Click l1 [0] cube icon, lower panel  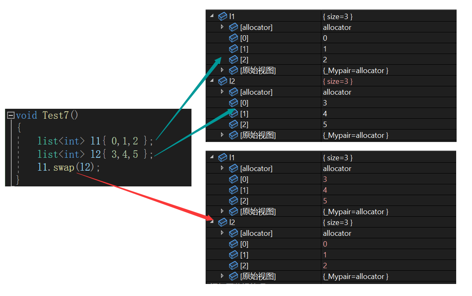tap(234, 179)
